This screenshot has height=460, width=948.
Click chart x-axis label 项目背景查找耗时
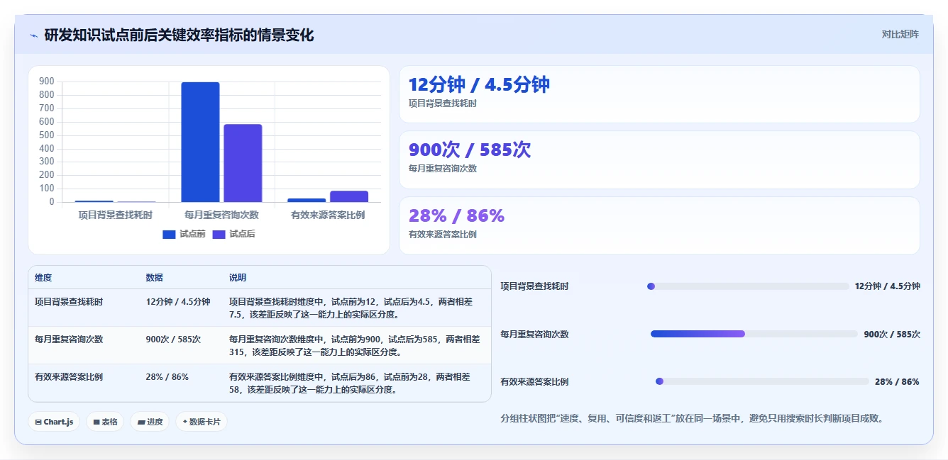click(115, 214)
